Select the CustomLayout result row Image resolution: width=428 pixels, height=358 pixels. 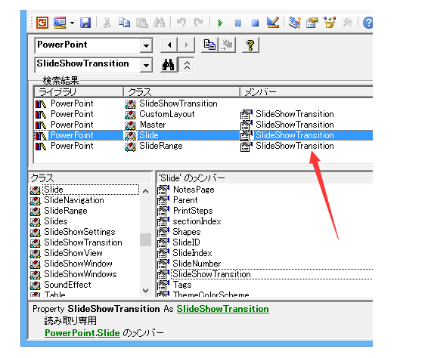pos(203,114)
